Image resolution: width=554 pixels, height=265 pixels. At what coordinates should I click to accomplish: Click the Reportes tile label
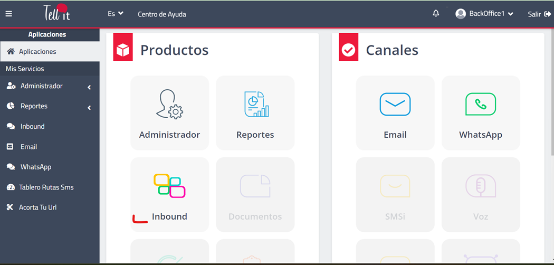click(255, 135)
